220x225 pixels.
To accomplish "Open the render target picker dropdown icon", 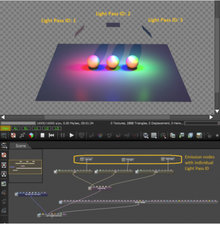I will tap(4, 135).
